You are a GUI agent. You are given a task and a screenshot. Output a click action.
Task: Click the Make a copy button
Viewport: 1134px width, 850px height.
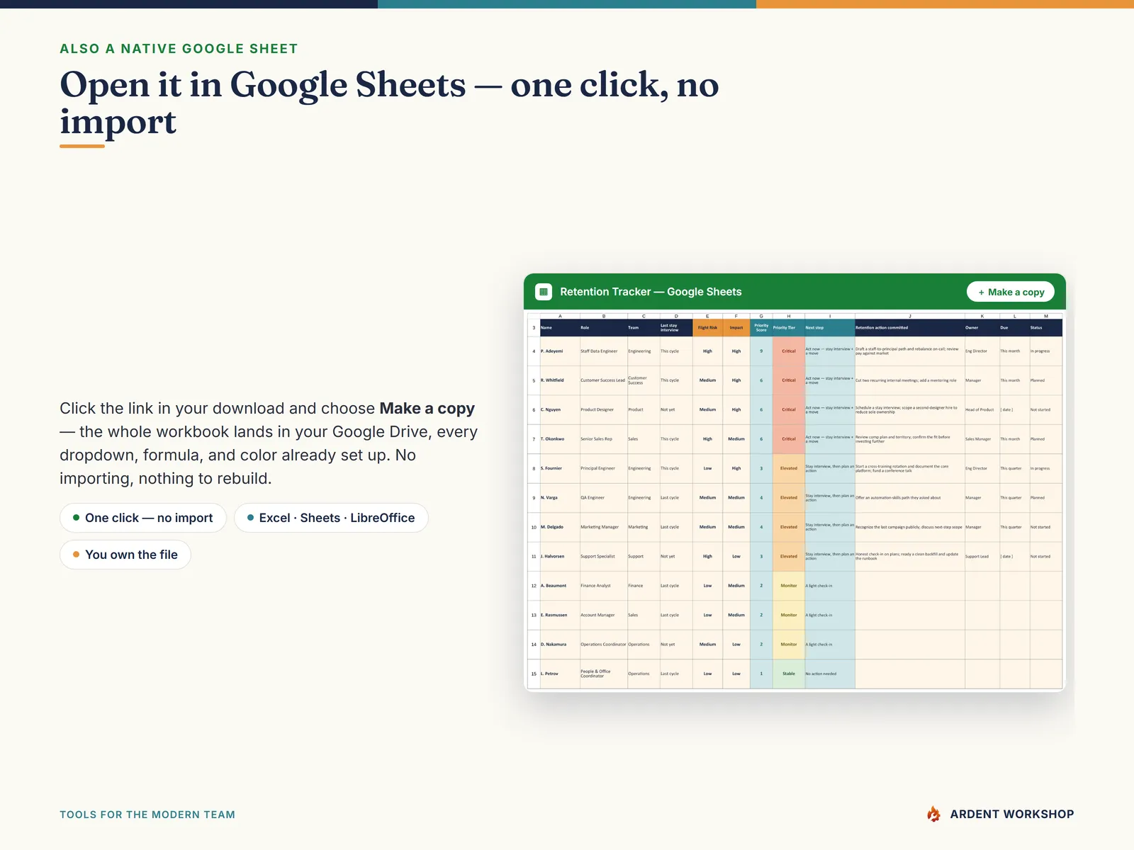click(x=1010, y=292)
